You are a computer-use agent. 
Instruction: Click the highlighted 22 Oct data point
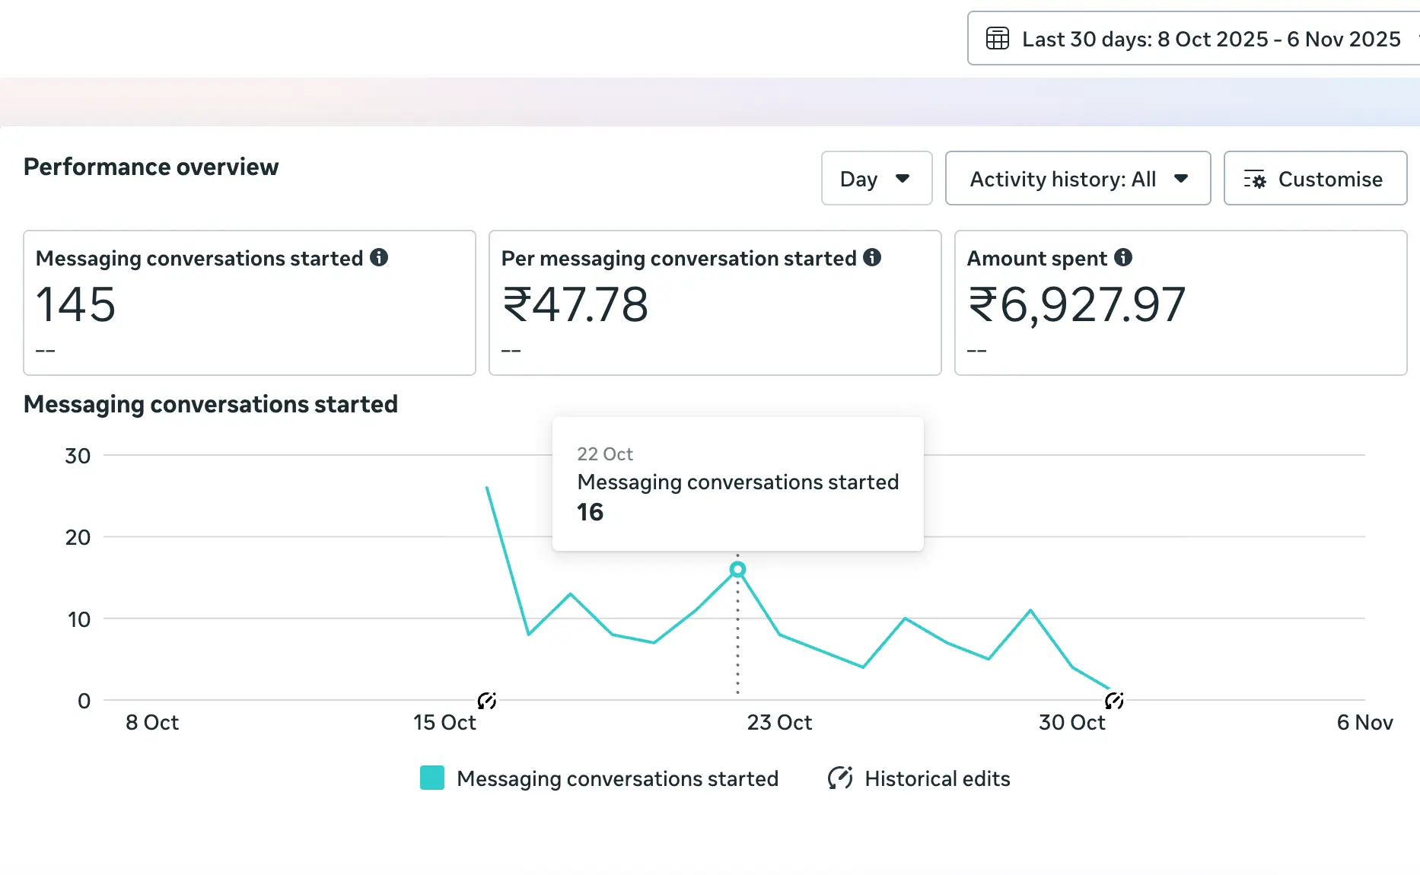pyautogui.click(x=737, y=569)
